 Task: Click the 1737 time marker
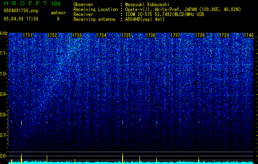point(176,35)
